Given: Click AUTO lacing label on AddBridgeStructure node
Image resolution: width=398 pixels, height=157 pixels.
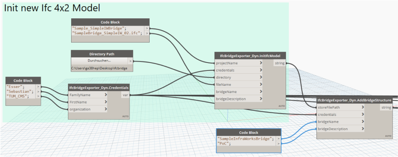Looking at the screenshot, I should click(x=388, y=136).
